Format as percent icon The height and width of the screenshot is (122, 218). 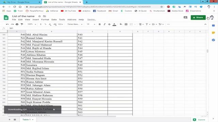pos(45,24)
